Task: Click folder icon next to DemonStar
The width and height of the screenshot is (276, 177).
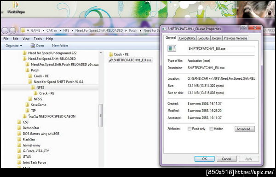Action: [19, 128]
